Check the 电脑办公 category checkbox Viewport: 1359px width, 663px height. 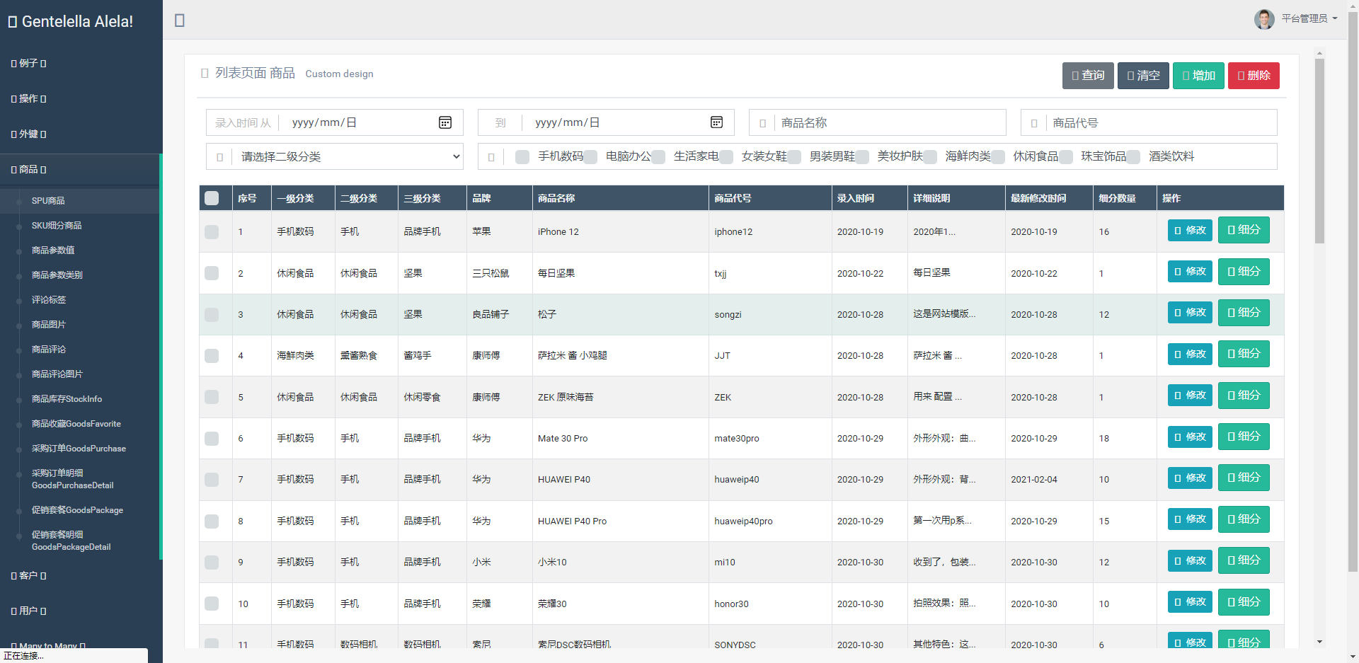pos(590,157)
